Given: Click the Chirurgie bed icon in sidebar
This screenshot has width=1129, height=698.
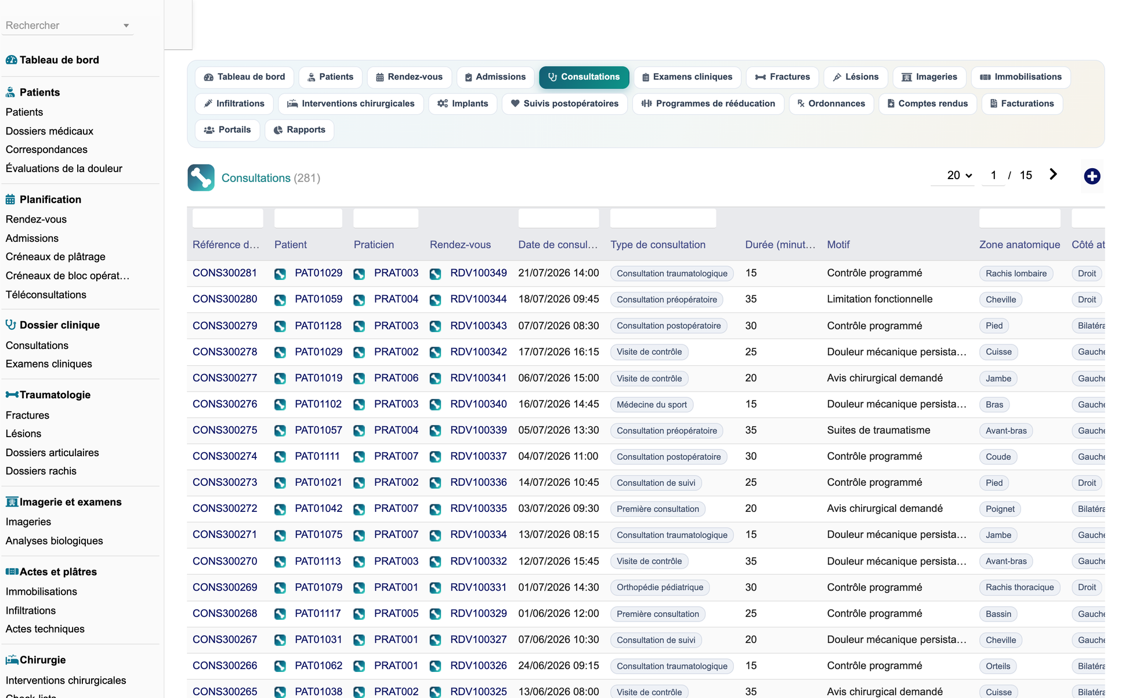Looking at the screenshot, I should coord(12,660).
